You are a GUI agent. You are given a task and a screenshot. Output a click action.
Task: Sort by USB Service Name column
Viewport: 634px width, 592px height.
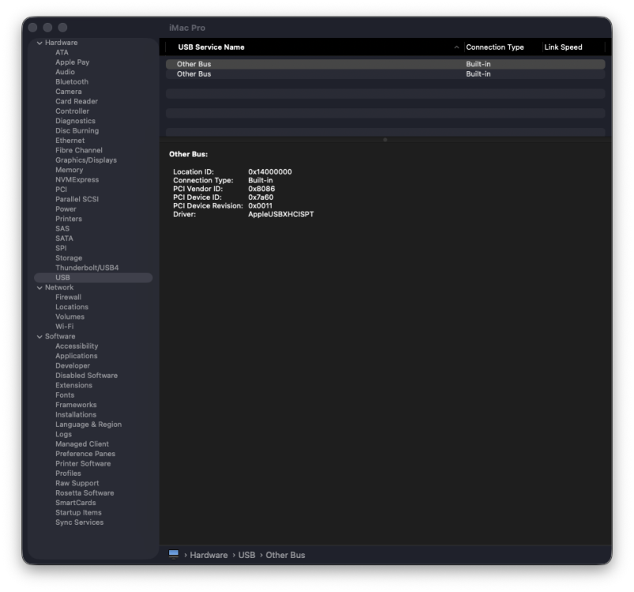211,47
